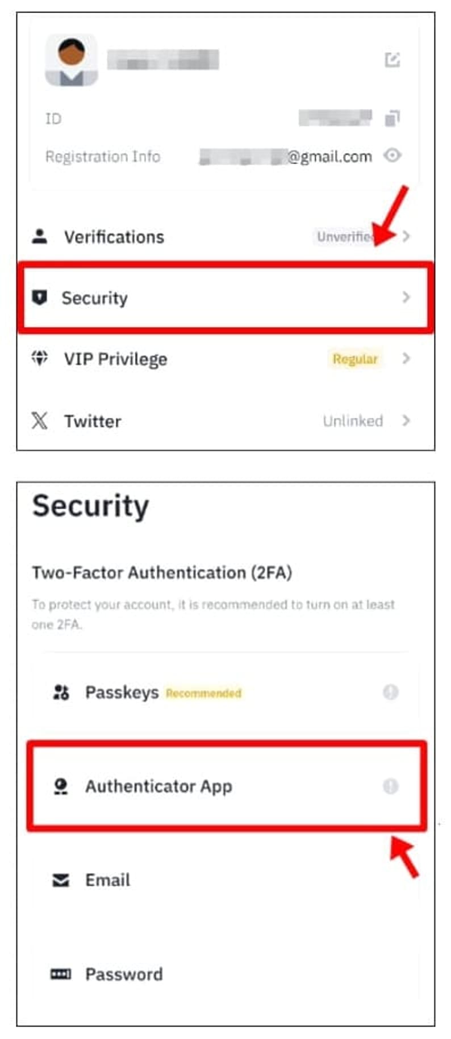Viewport: 451px width, 1039px height.
Task: Expand the VIP Privilege row chevron
Action: pyautogui.click(x=406, y=358)
